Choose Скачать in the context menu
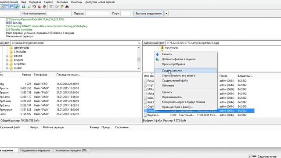Viewport: 281px width, 158px height. (x=186, y=54)
